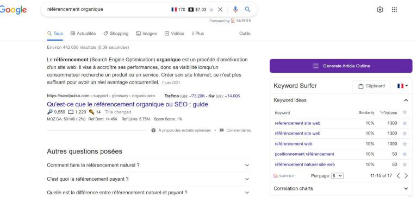This screenshot has width=417, height=197.
Task: Click the sendpulse.com URL breadcrumb
Action: coord(101,96)
